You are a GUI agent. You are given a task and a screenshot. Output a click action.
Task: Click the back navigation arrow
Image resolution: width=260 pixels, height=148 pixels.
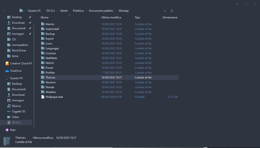(4, 11)
